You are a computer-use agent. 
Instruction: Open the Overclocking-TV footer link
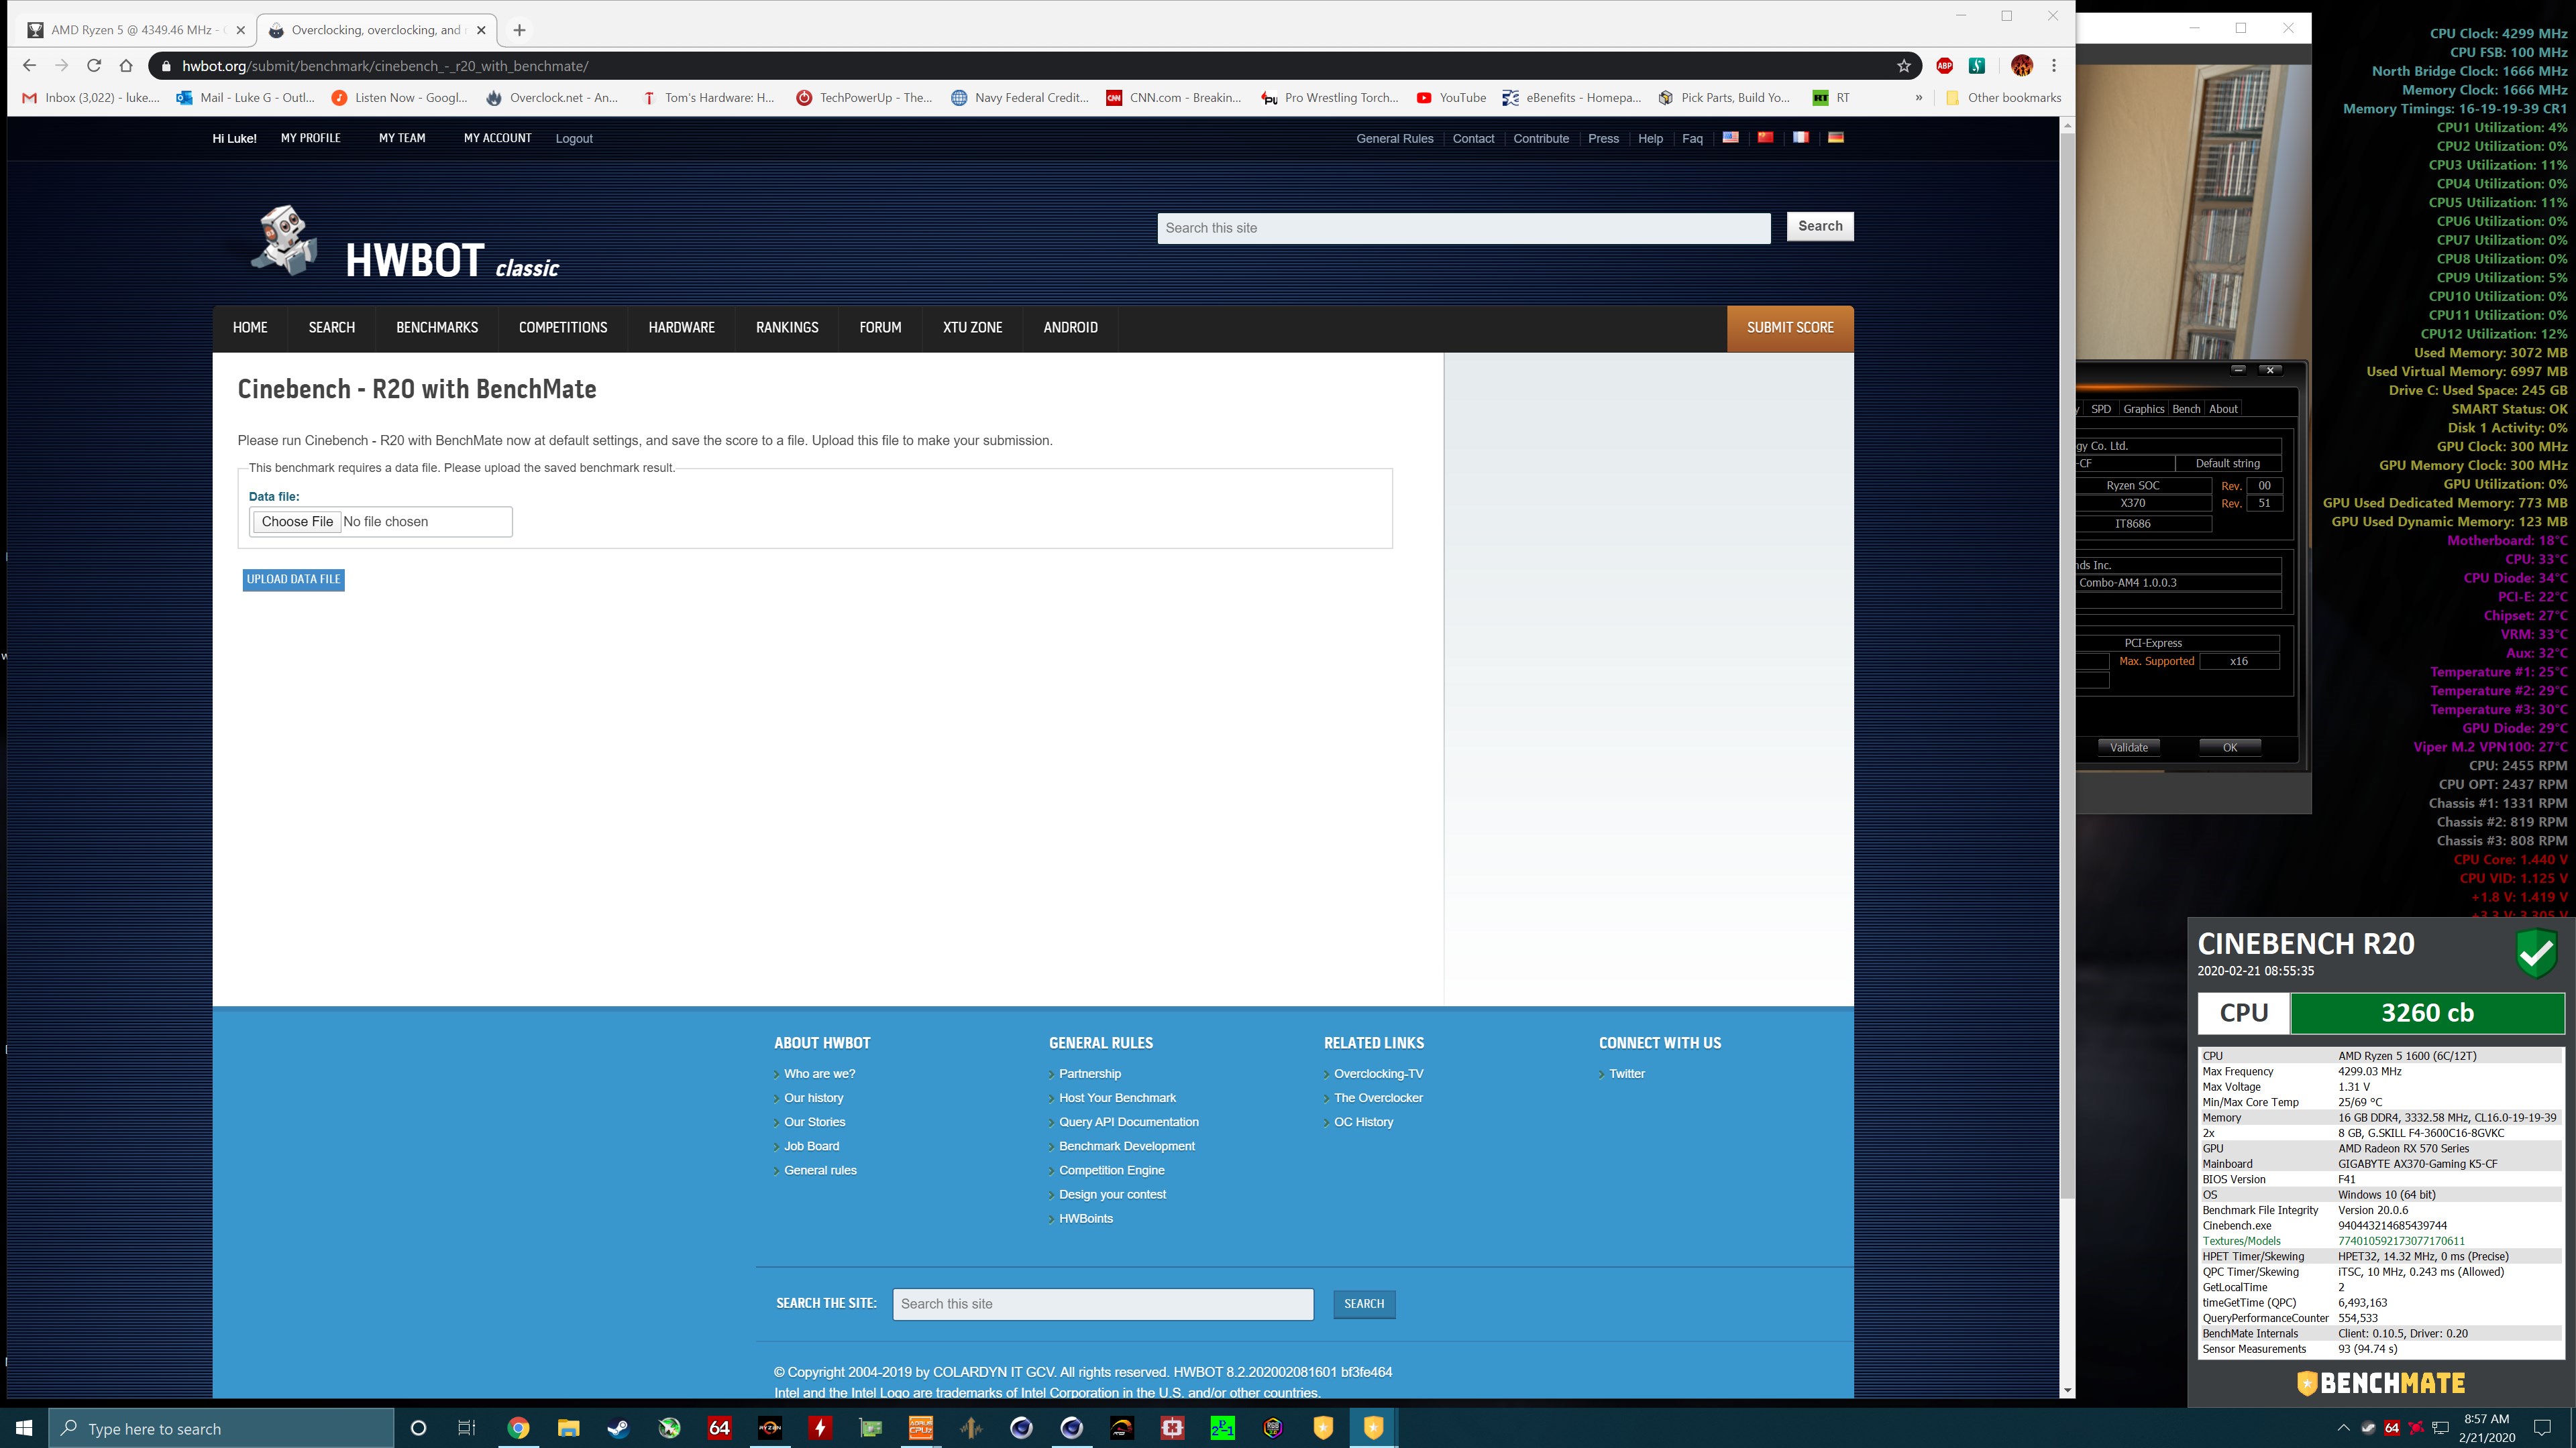[x=1378, y=1074]
